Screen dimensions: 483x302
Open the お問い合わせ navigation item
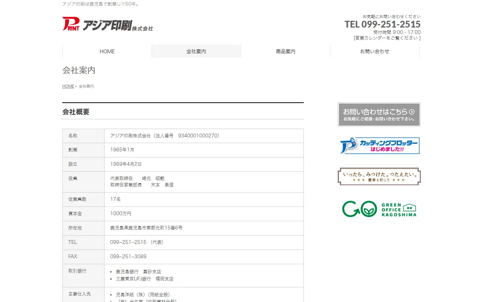tap(375, 51)
